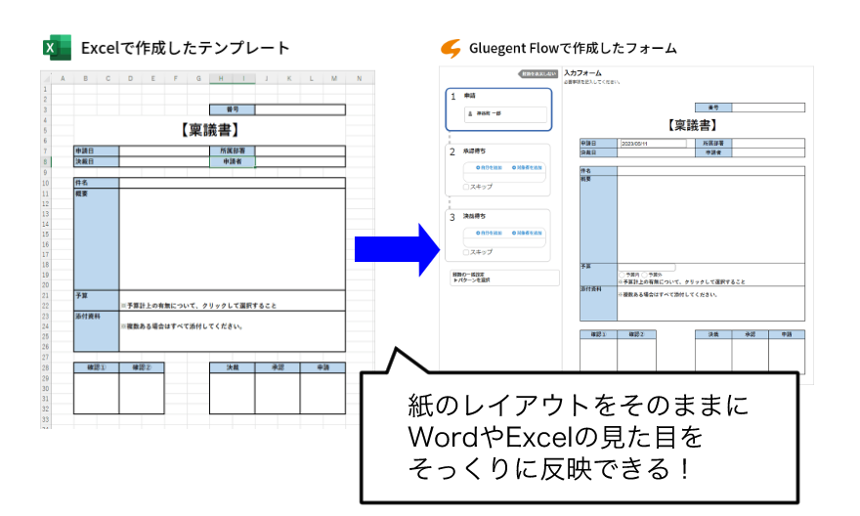Click the plus icon of 自分を追加 in step 2

pos(478,168)
